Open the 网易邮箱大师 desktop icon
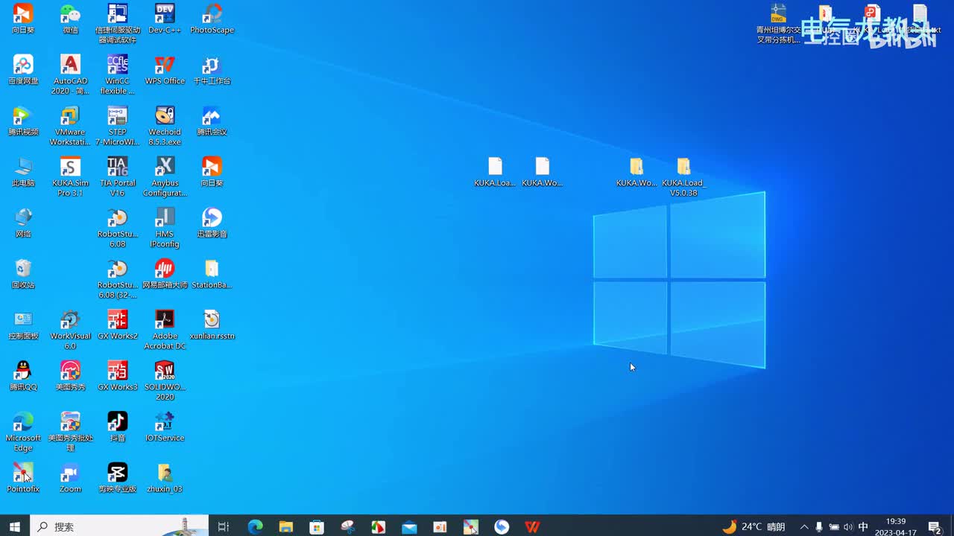Screen dimensions: 954x536 click(x=165, y=274)
